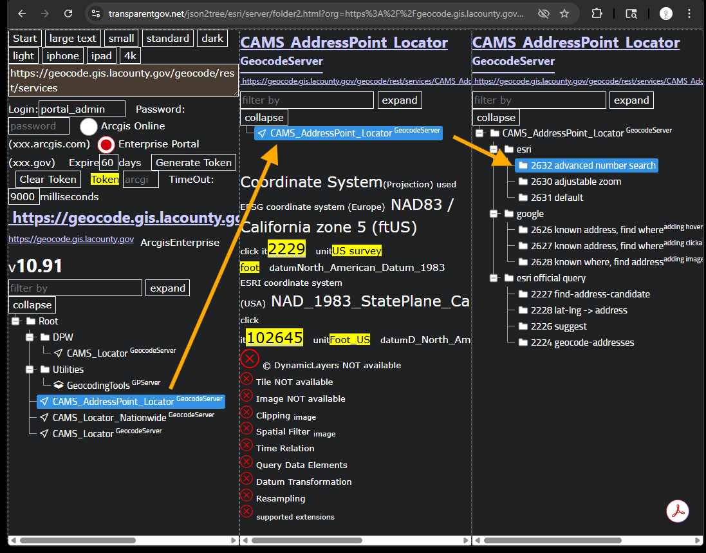Click the browser address bar URL
The width and height of the screenshot is (706, 553).
316,14
